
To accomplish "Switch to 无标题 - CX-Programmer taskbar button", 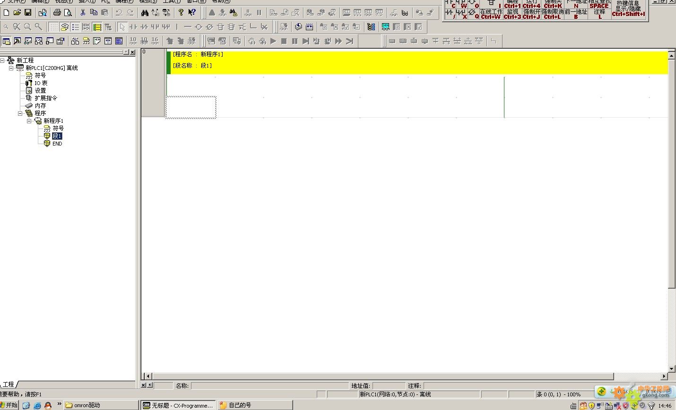I will [178, 405].
